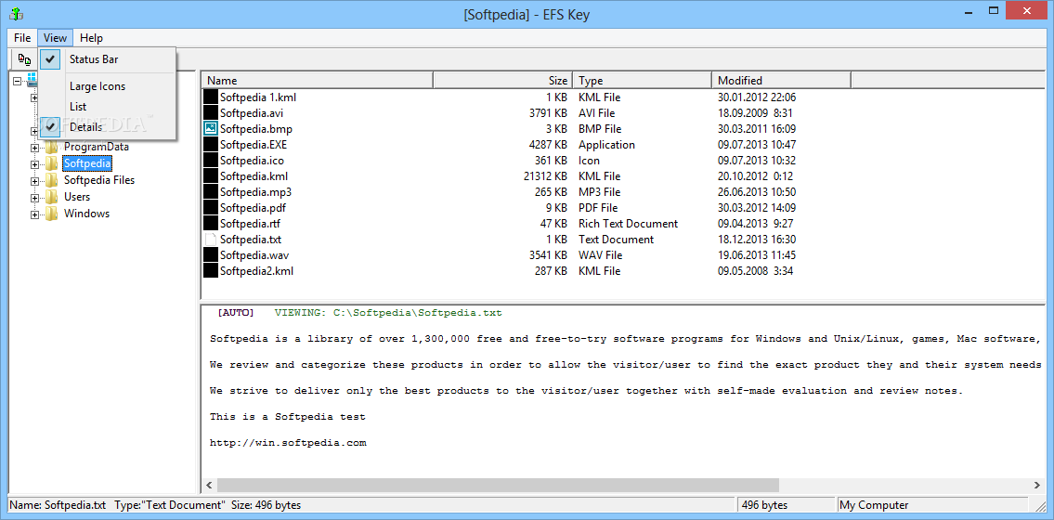Toggle the Status Bar checkmark option
1054x520 pixels.
(x=108, y=59)
